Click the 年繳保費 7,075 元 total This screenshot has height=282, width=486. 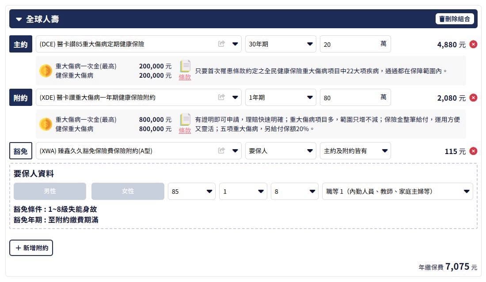coord(448,267)
